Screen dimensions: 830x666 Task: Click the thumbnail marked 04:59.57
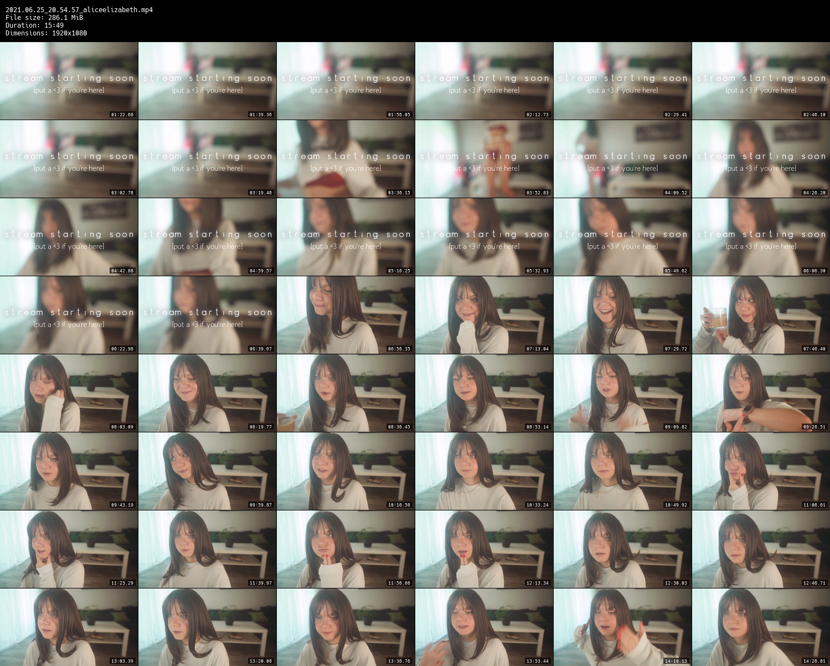[207, 237]
